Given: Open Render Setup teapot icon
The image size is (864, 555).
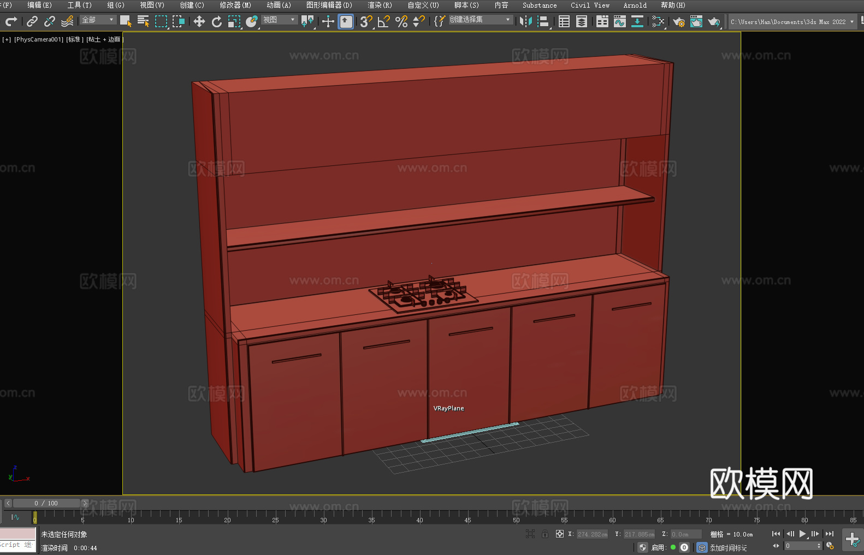Looking at the screenshot, I should pyautogui.click(x=679, y=21).
